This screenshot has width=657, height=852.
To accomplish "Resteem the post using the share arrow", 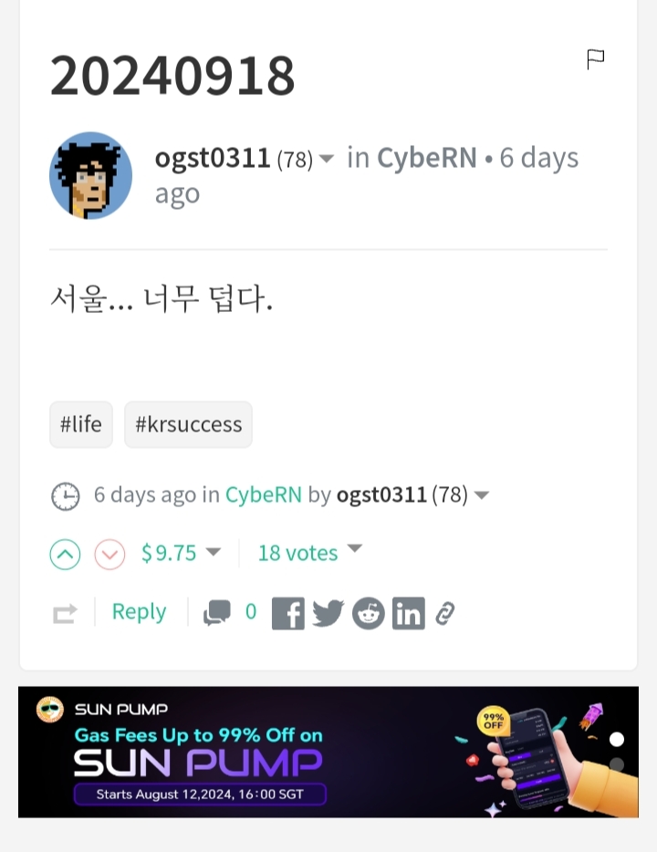I will (65, 614).
